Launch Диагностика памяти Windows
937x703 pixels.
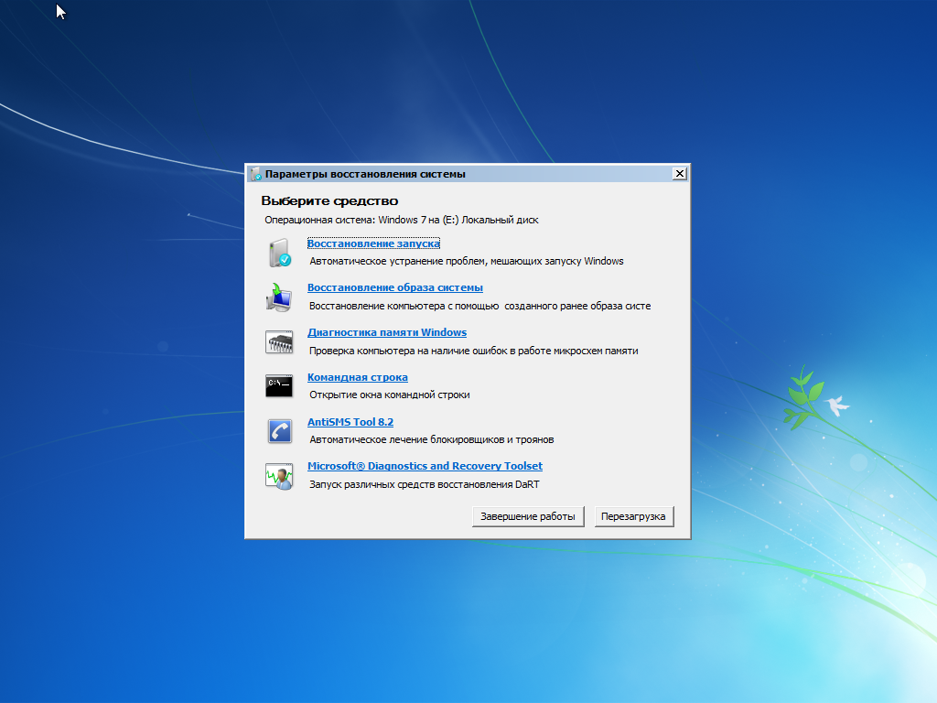point(387,332)
